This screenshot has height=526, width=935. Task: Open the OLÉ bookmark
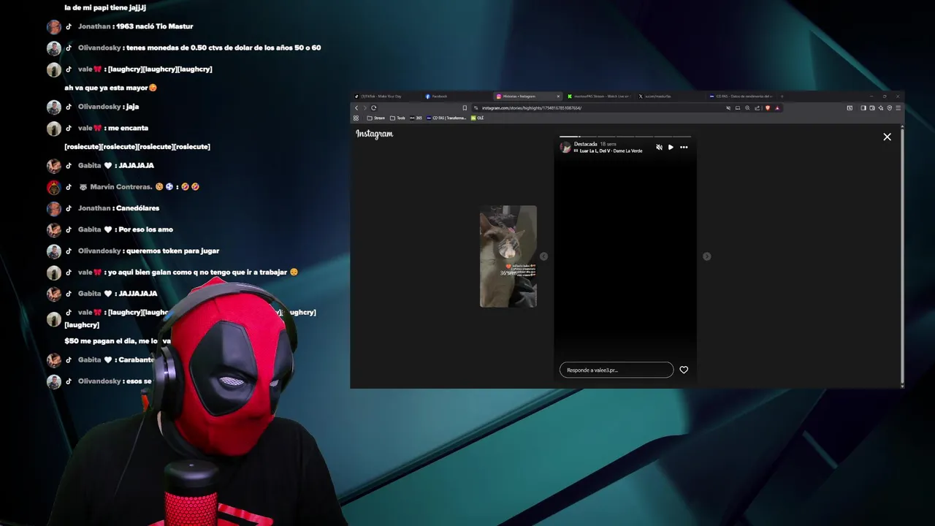point(478,118)
